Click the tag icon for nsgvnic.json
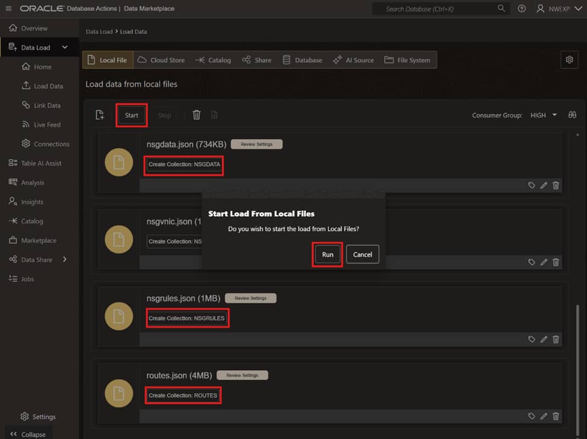Viewport: 587px width, 439px height. click(532, 262)
